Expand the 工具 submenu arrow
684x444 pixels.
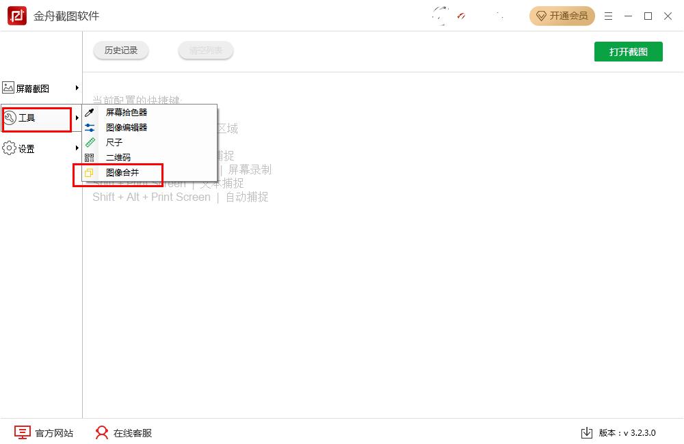coord(77,118)
